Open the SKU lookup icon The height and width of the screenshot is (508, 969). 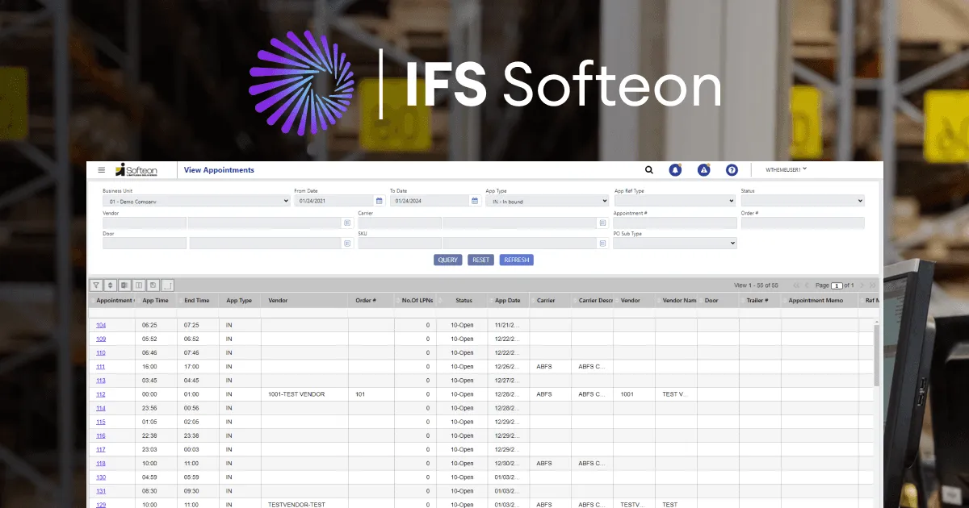602,243
